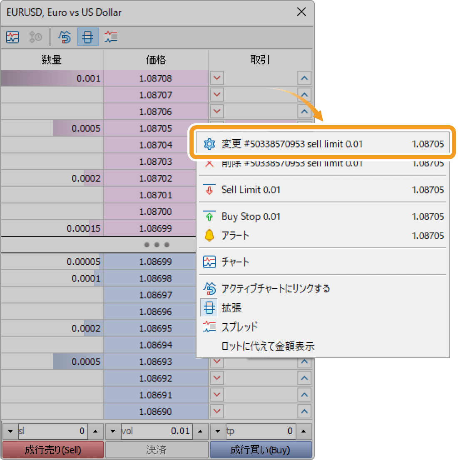Decrease the vol volume value
The height and width of the screenshot is (460, 458).
point(113,431)
